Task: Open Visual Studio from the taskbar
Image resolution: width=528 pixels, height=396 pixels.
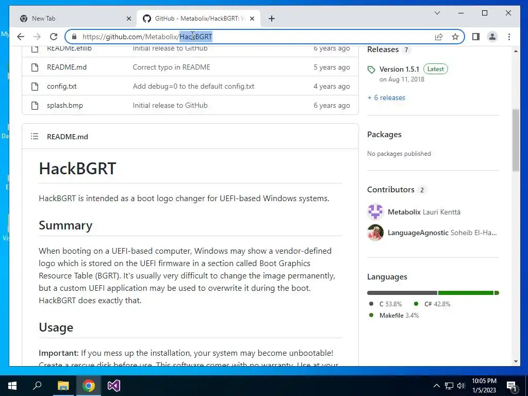Action: pos(114,386)
